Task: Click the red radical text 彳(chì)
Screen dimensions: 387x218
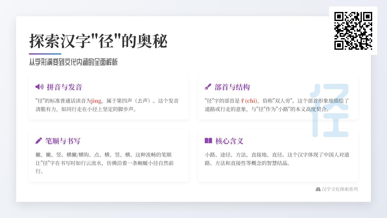Action: point(249,101)
